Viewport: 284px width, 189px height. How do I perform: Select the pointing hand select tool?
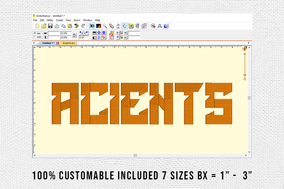(x=125, y=26)
